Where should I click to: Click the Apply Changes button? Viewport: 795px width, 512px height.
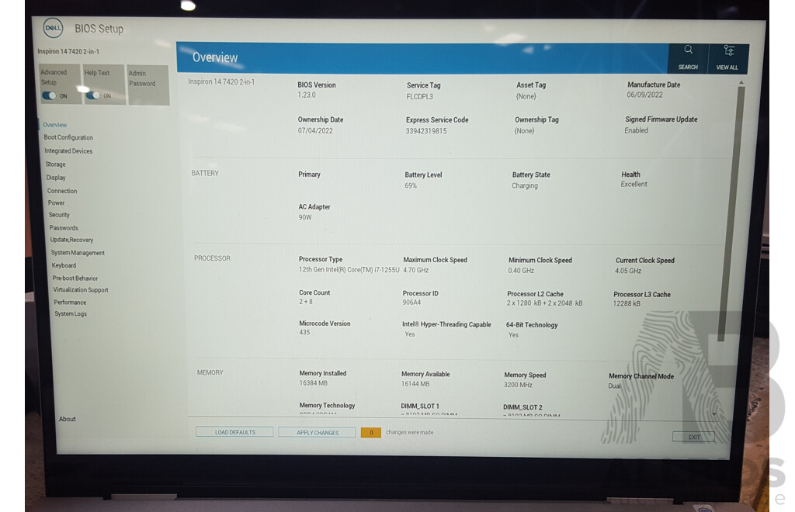(x=318, y=433)
